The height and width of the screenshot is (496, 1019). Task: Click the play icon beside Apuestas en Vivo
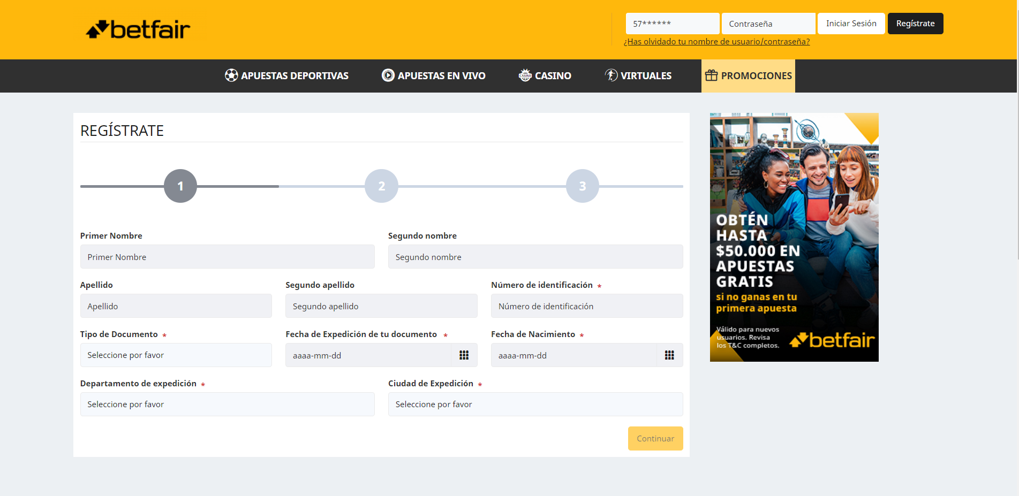coord(388,75)
